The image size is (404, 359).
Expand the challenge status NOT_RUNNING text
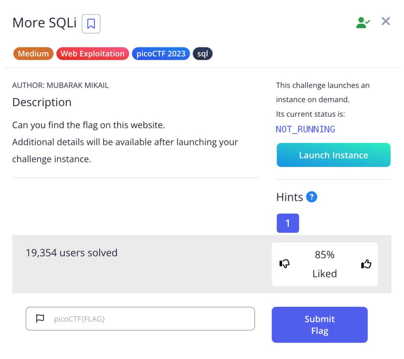pyautogui.click(x=305, y=129)
